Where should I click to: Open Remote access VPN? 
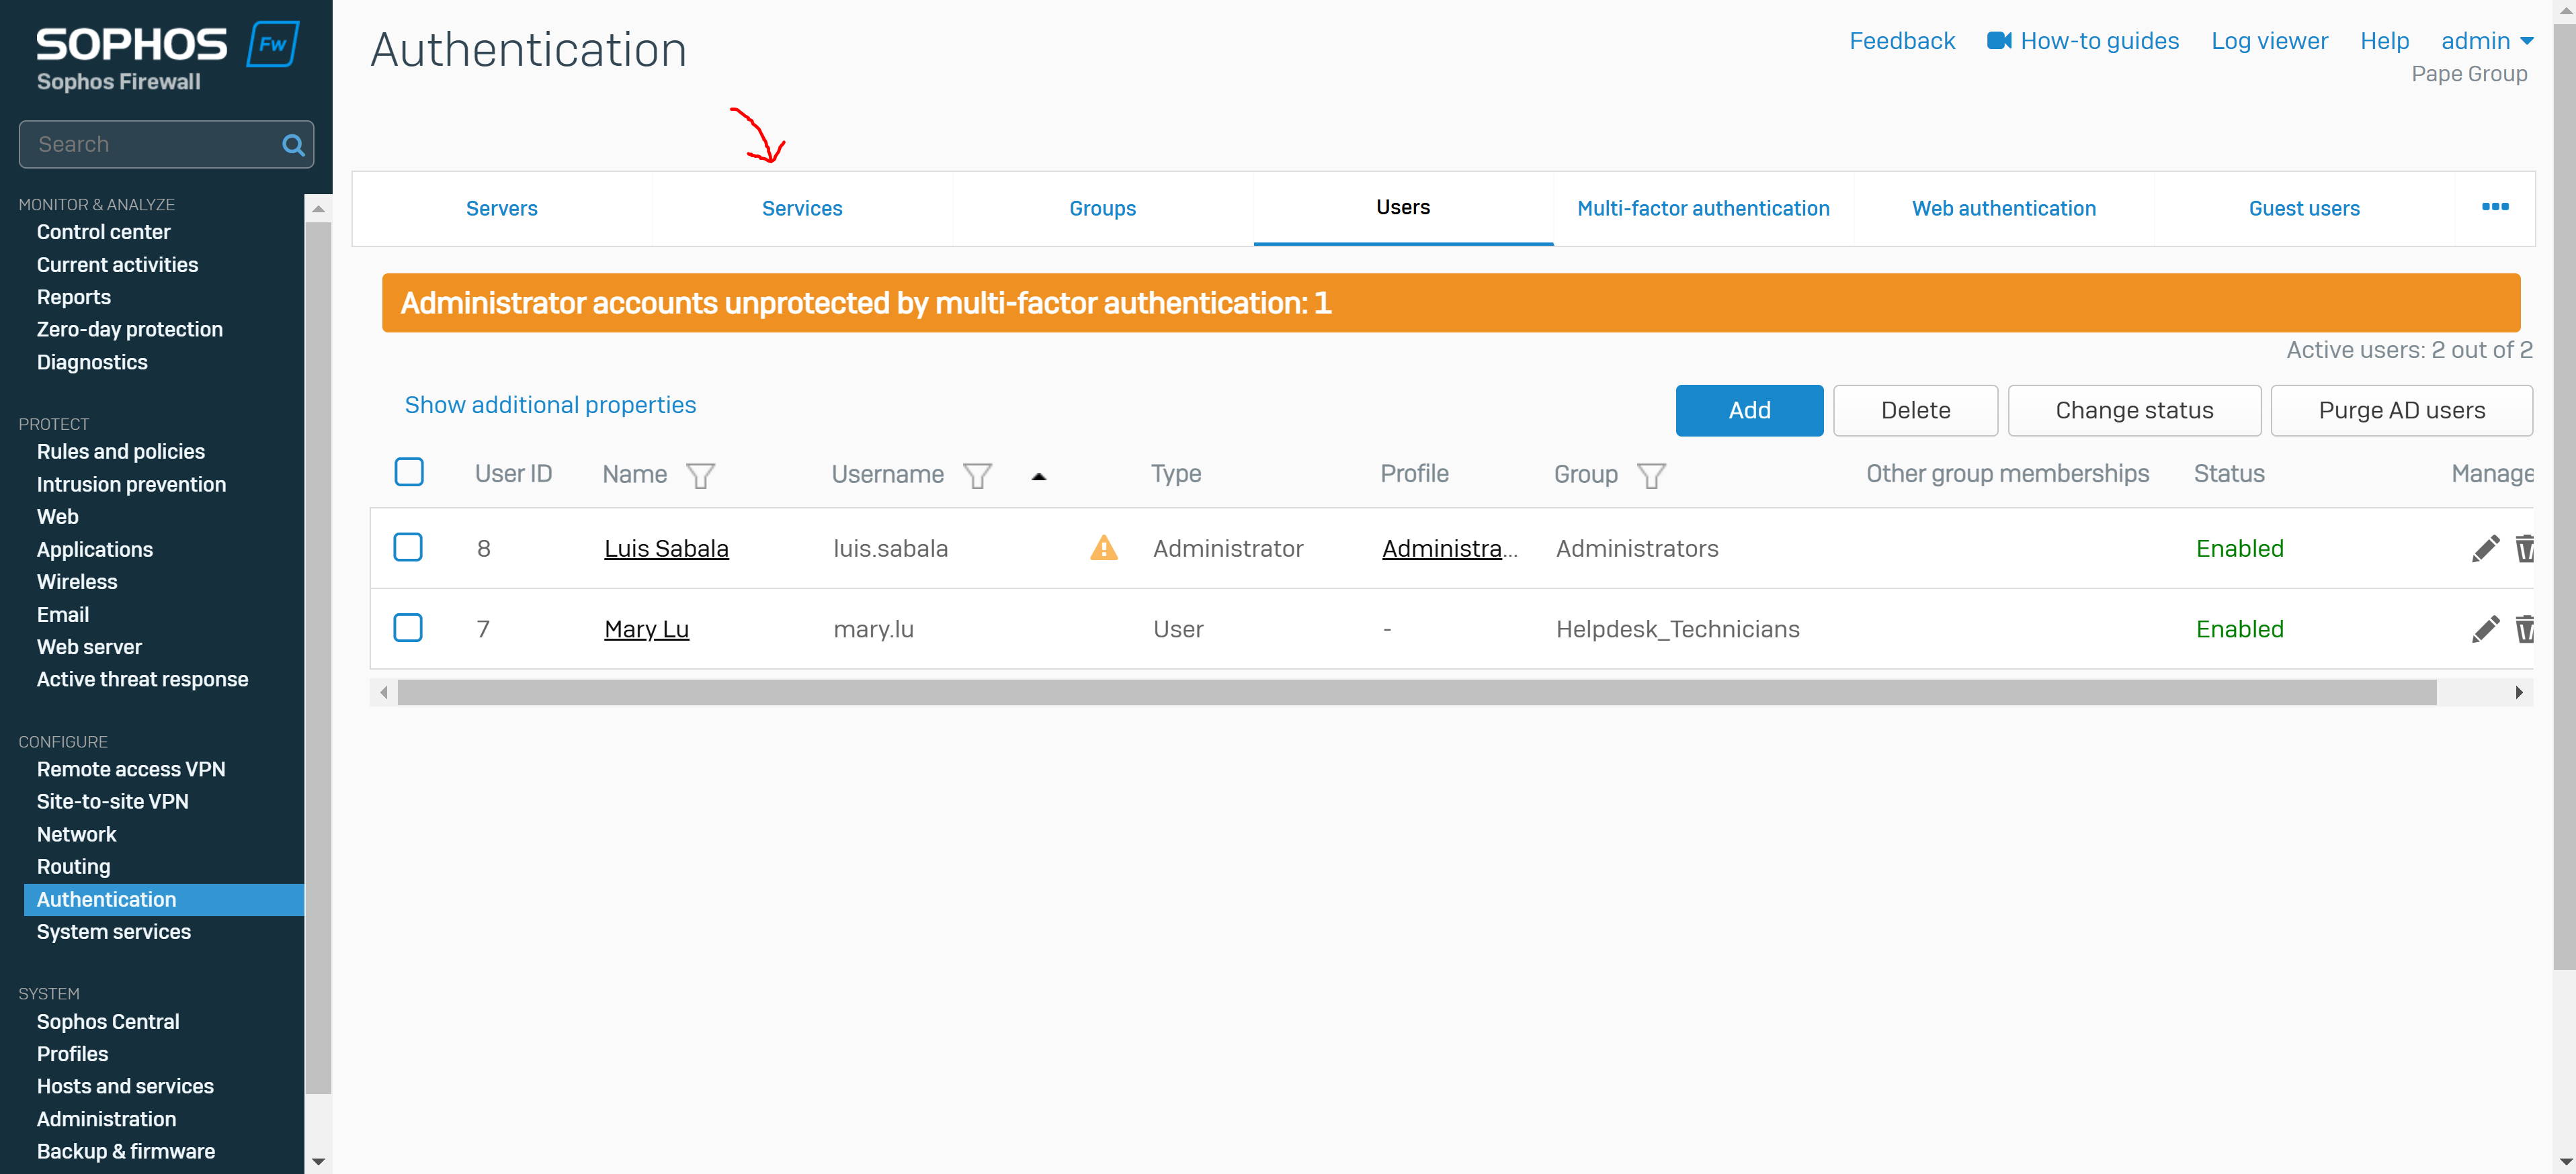pos(130,769)
